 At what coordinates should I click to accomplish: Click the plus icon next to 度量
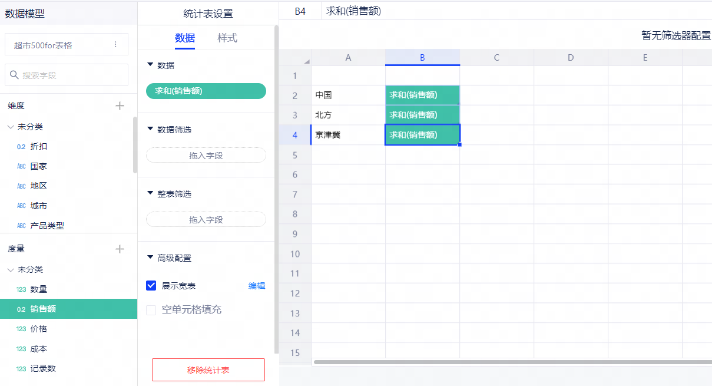tap(120, 249)
